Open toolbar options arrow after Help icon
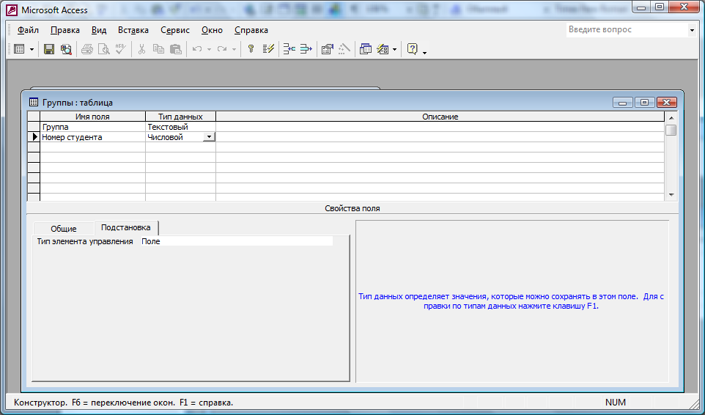 [424, 53]
